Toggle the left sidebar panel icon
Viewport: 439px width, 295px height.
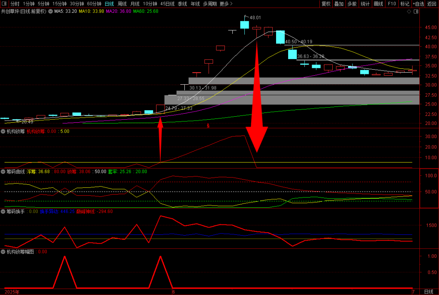[x=4, y=4]
